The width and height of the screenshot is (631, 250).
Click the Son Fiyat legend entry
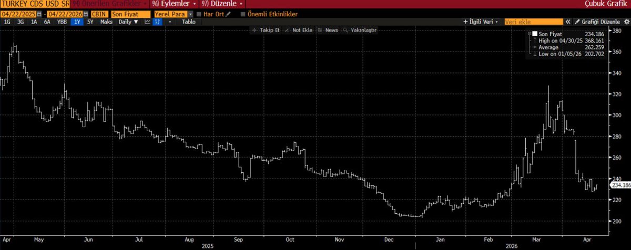tap(550, 34)
